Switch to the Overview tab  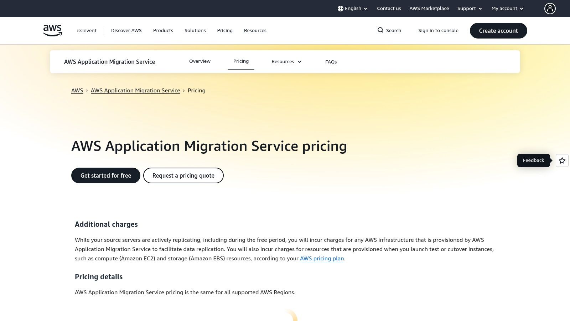coord(199,61)
